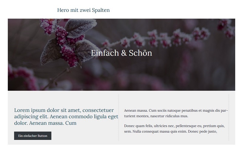Click the 'Donec quam felis' paragraph

(174, 128)
